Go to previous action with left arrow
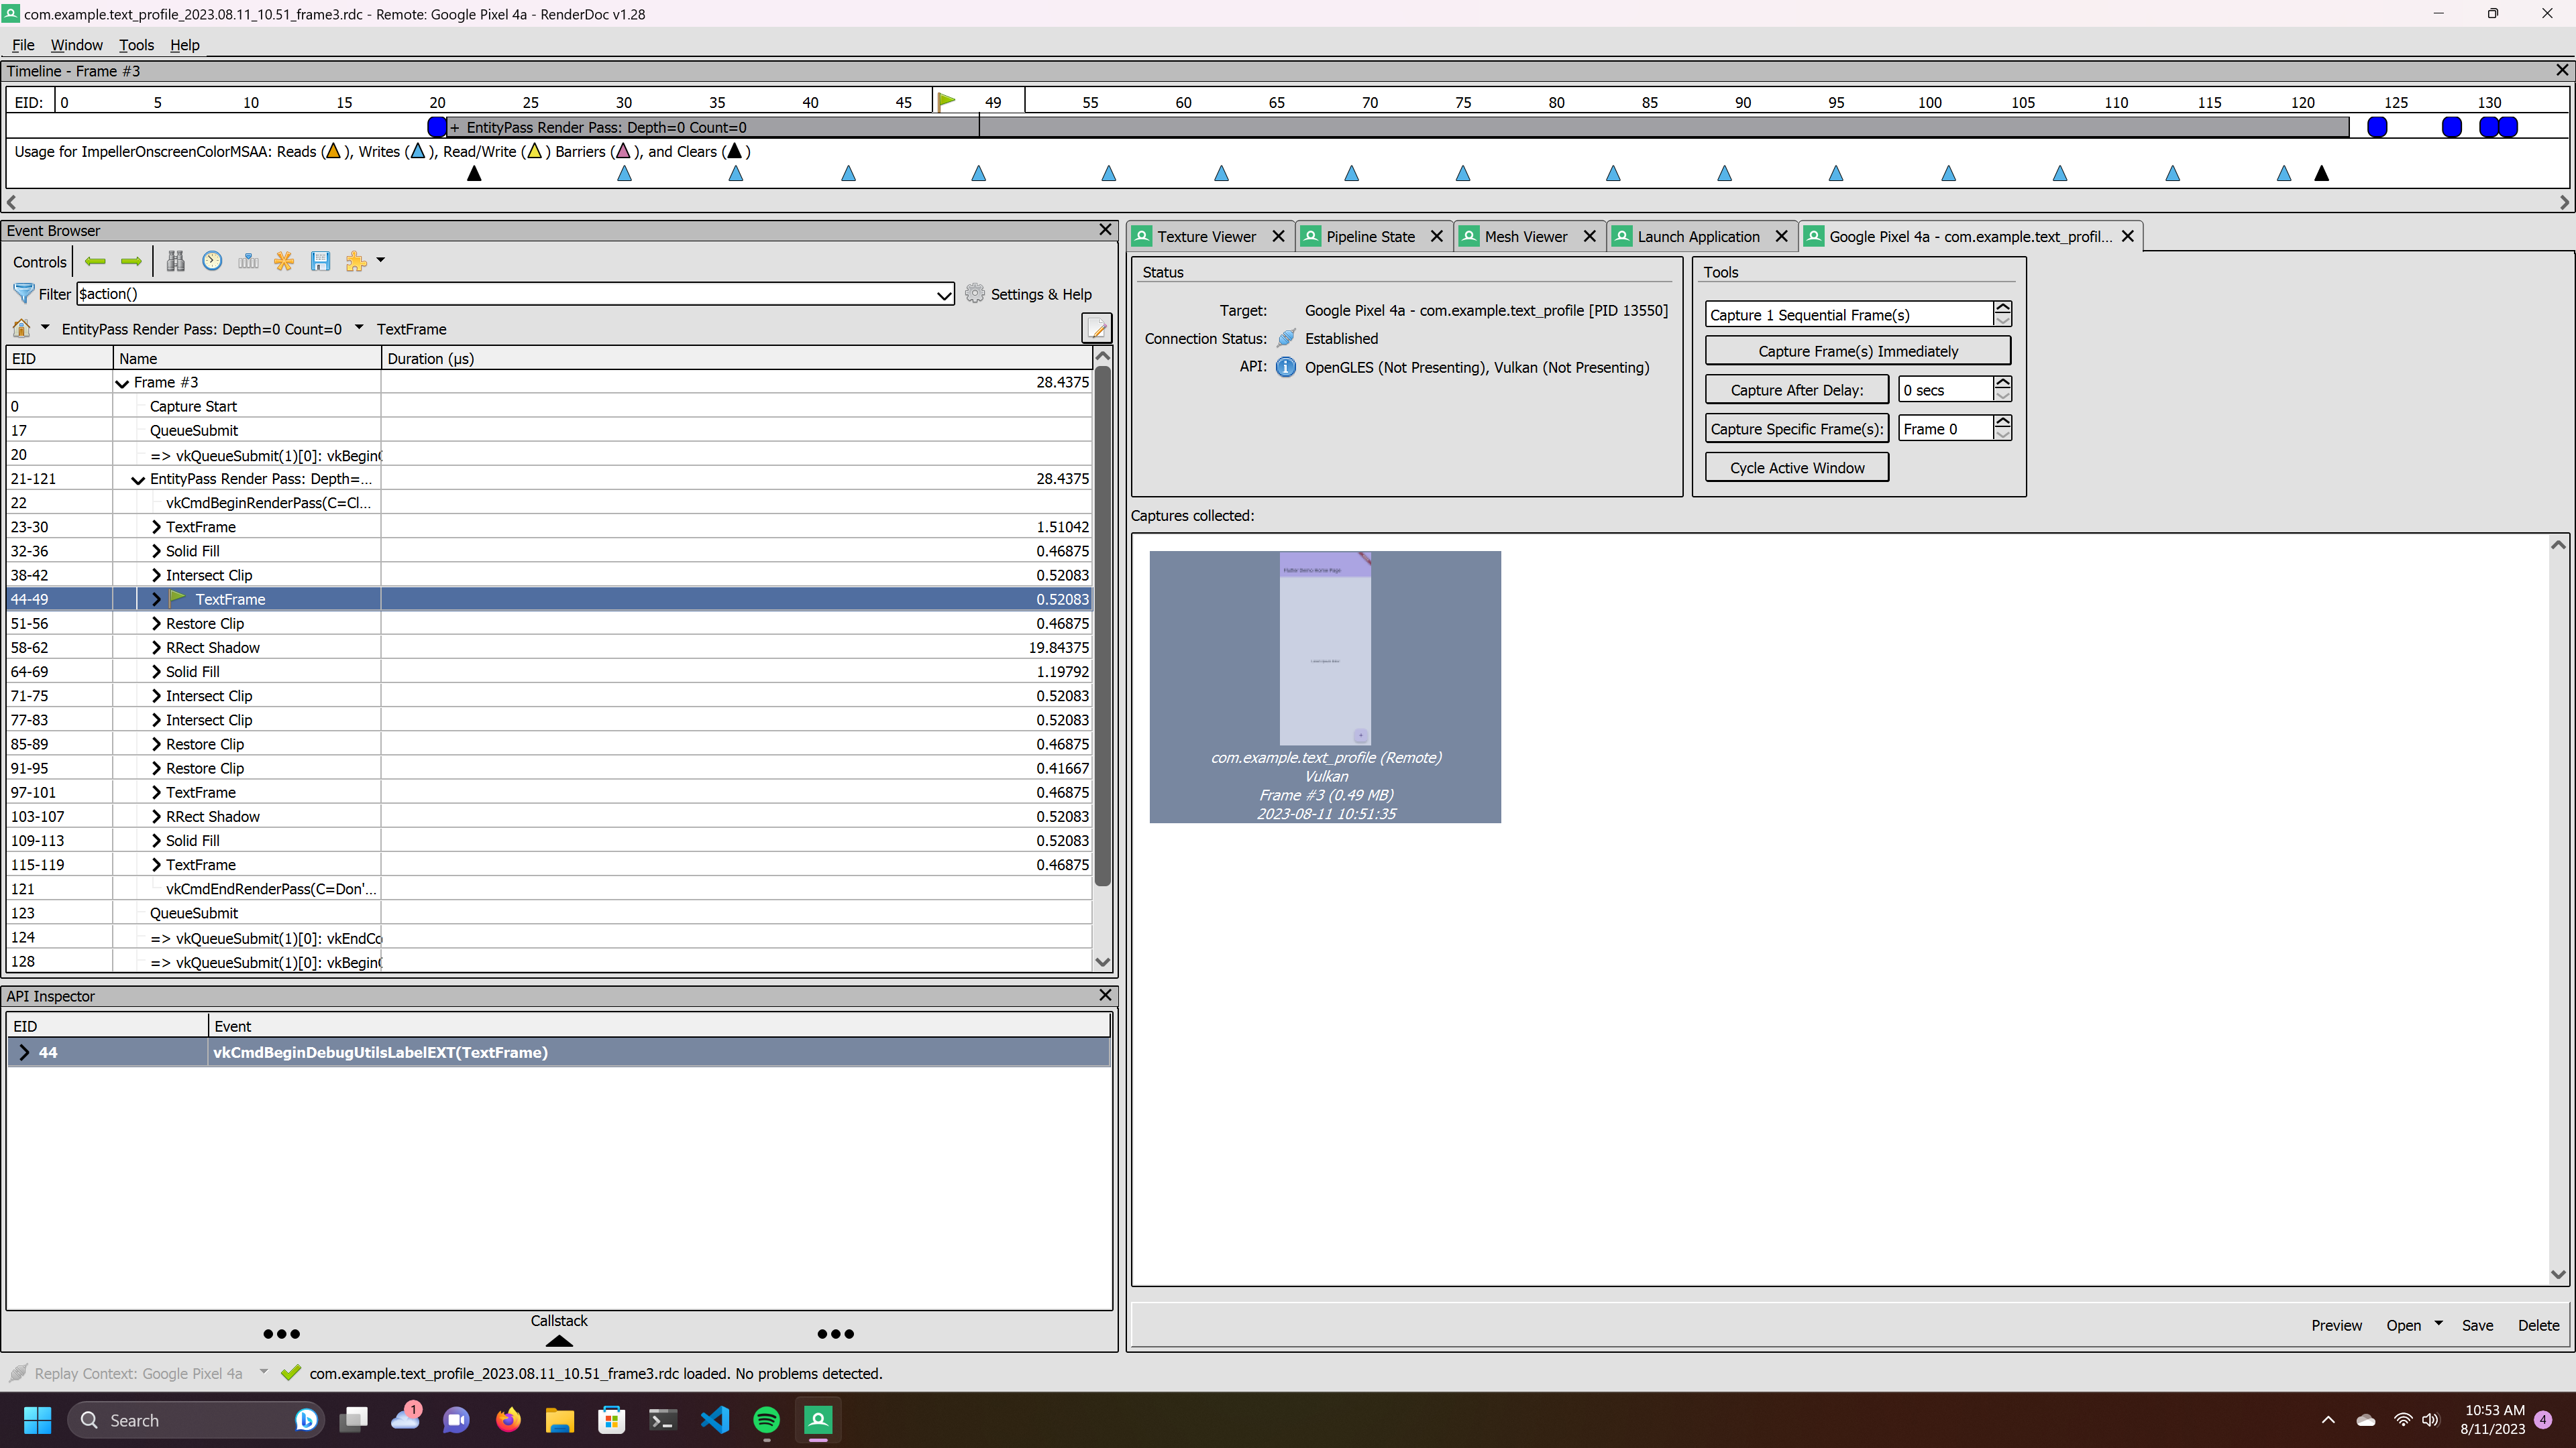Image resolution: width=2576 pixels, height=1448 pixels. pyautogui.click(x=95, y=262)
